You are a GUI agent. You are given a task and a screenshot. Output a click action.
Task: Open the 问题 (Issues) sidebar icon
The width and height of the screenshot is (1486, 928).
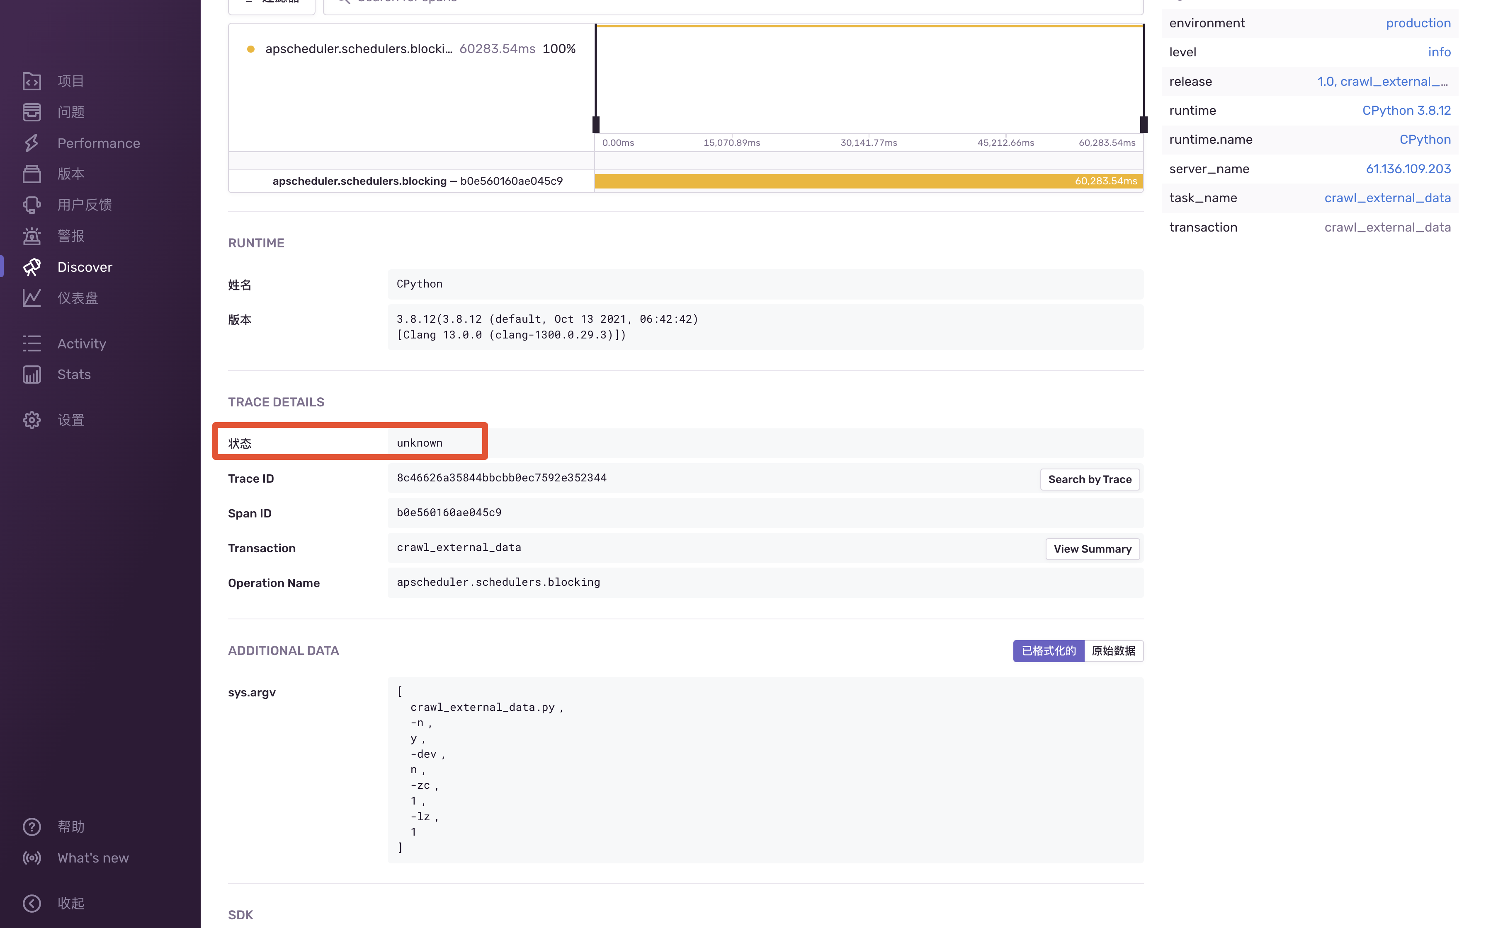point(32,112)
